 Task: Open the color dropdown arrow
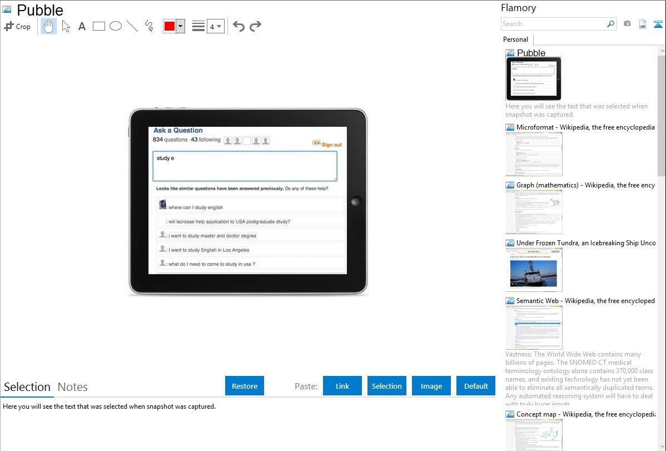pos(181,26)
